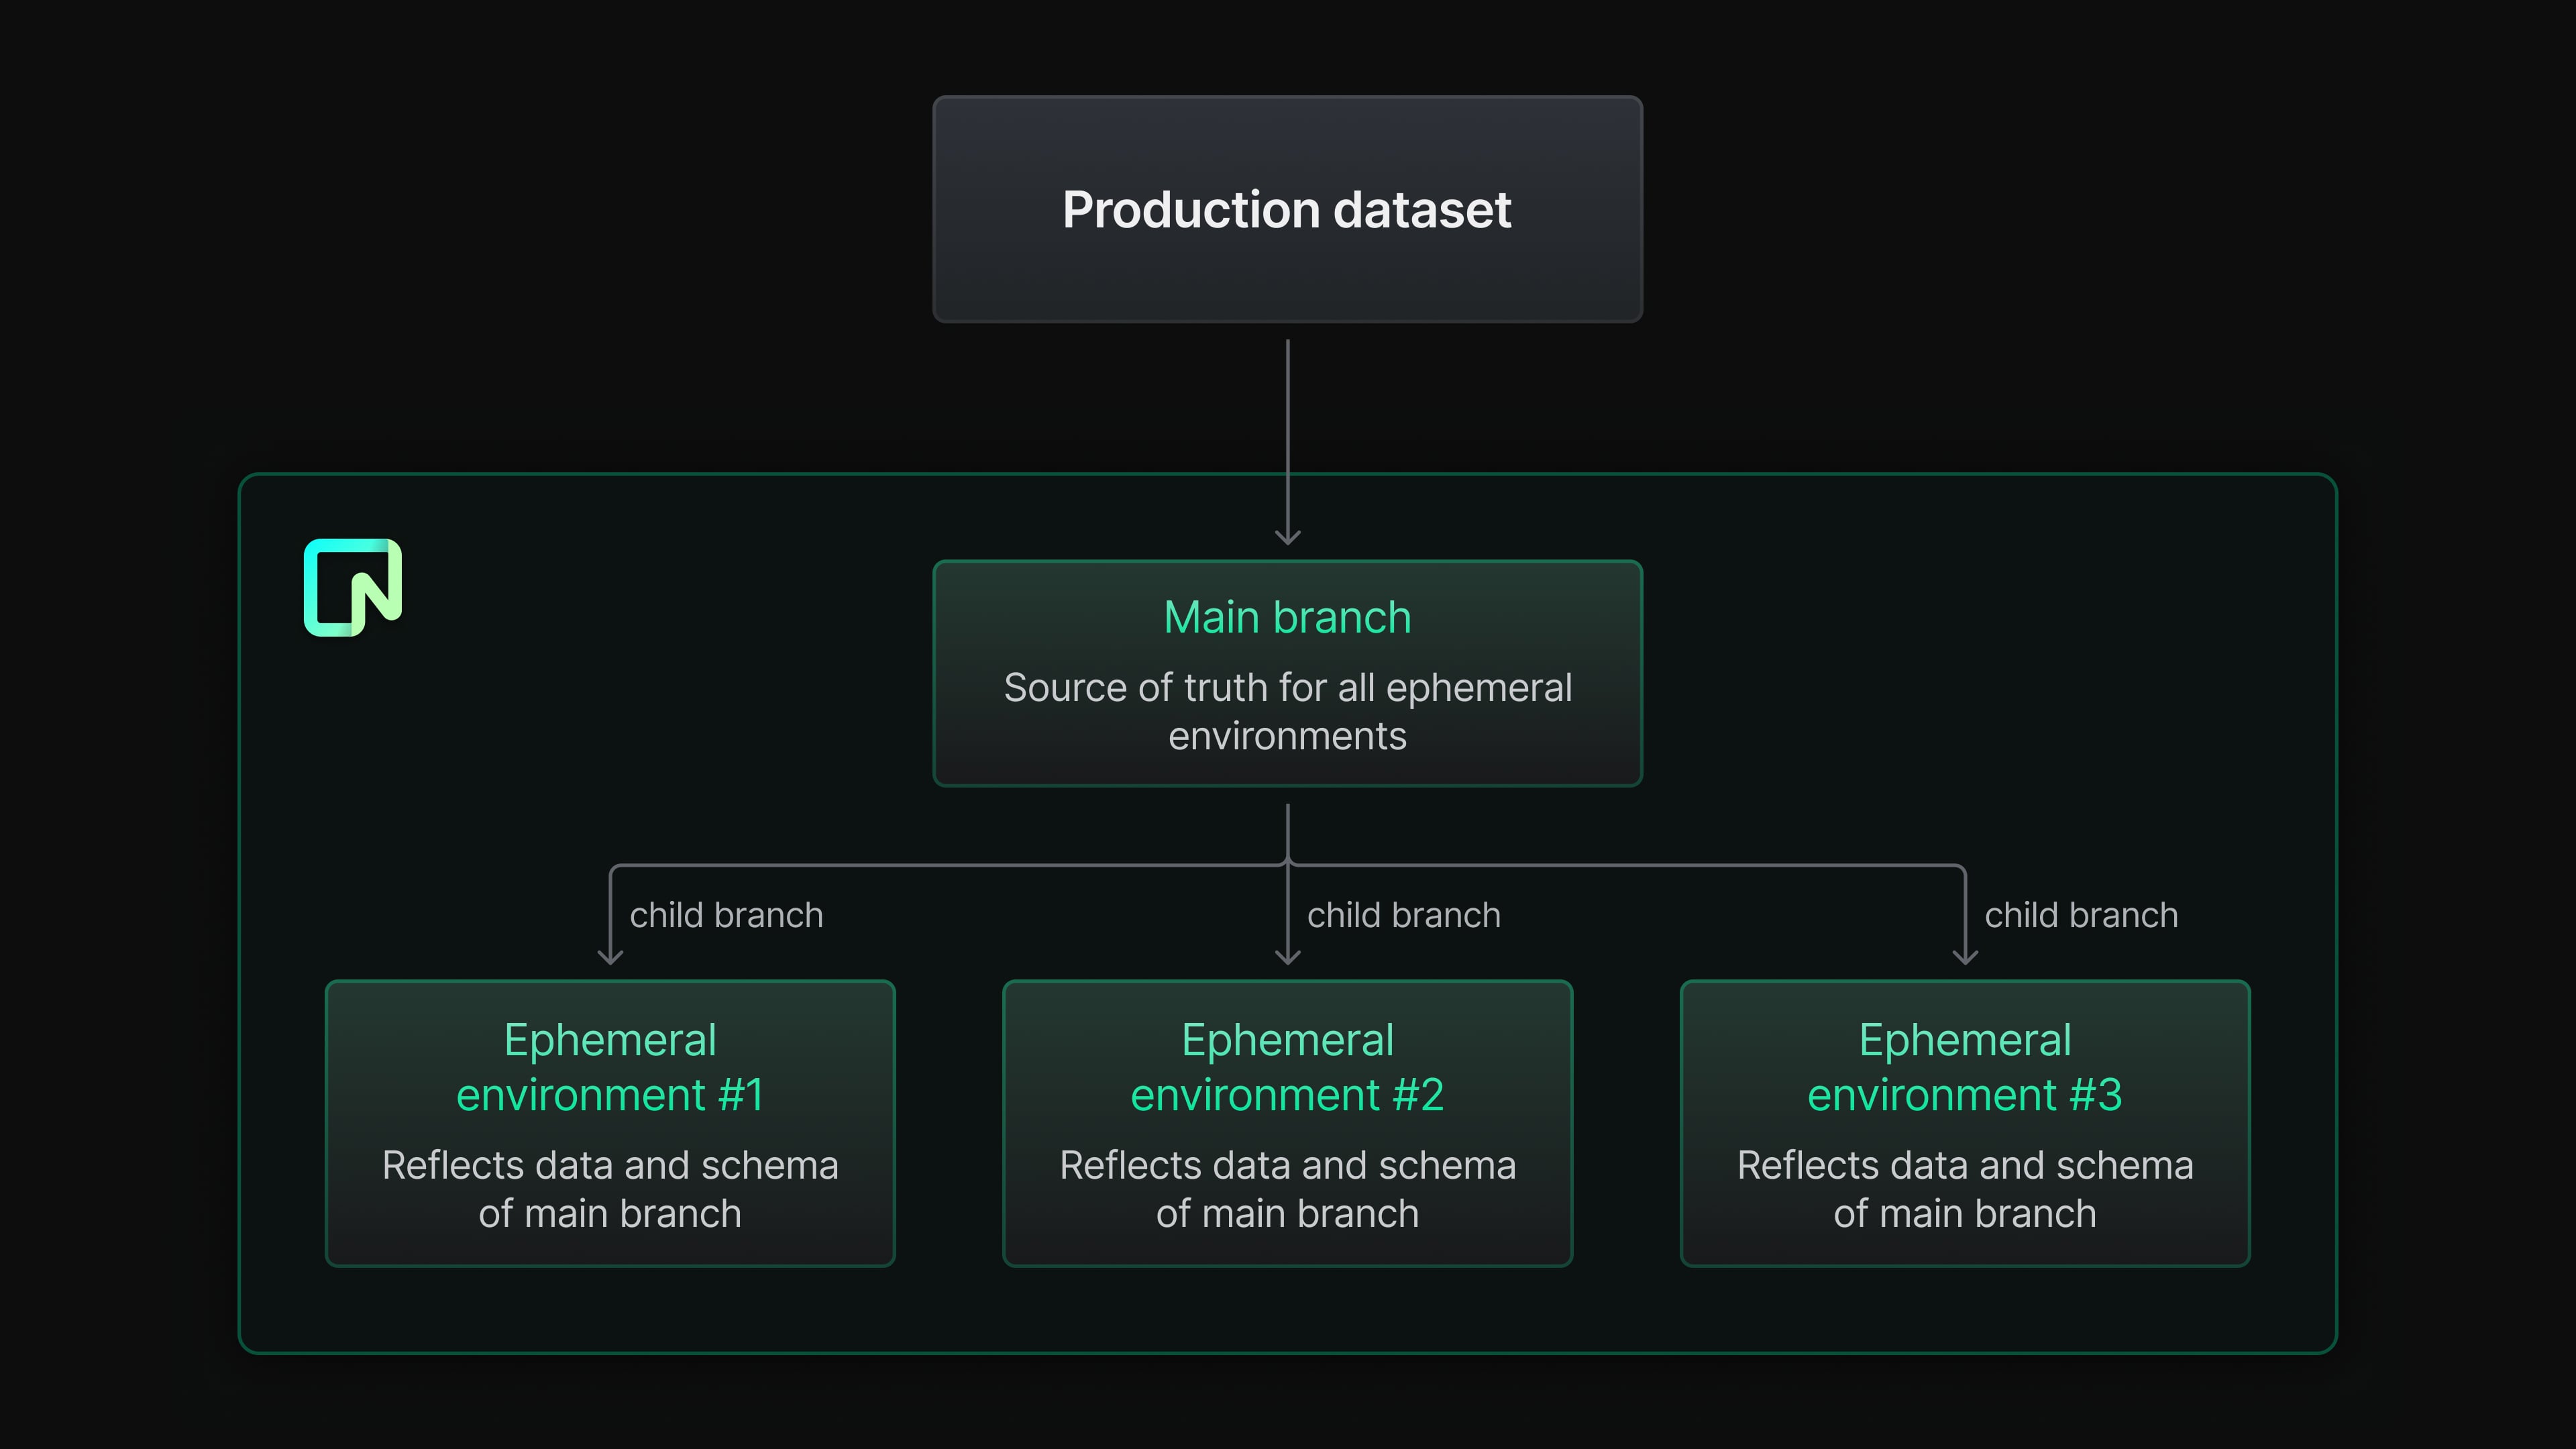Click the Ephemeral environment #2 heading
Viewport: 2576px width, 1449px height.
click(1287, 1067)
